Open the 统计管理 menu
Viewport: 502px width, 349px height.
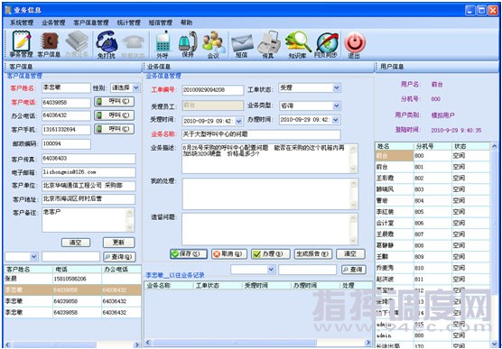(x=129, y=23)
